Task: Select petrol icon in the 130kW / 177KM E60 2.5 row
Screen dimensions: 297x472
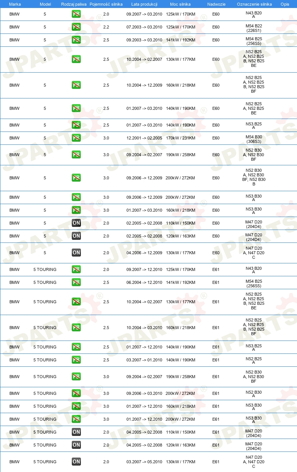Action: (76, 59)
